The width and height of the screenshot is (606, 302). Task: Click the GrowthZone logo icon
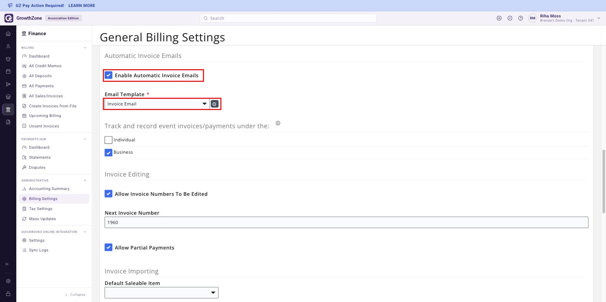click(x=9, y=18)
